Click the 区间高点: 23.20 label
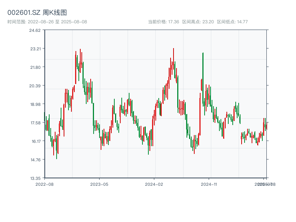 (198, 22)
